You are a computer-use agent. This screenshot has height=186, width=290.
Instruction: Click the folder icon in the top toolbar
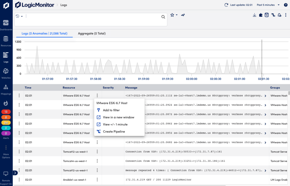coord(261,15)
